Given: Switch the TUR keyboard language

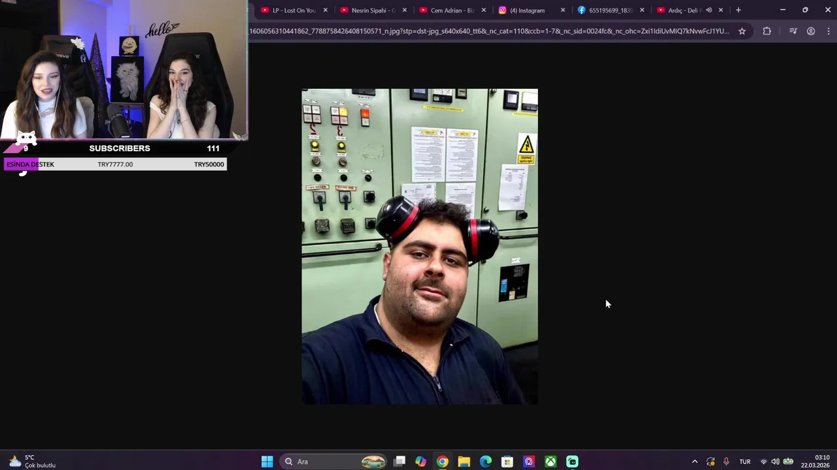Looking at the screenshot, I should [x=745, y=462].
